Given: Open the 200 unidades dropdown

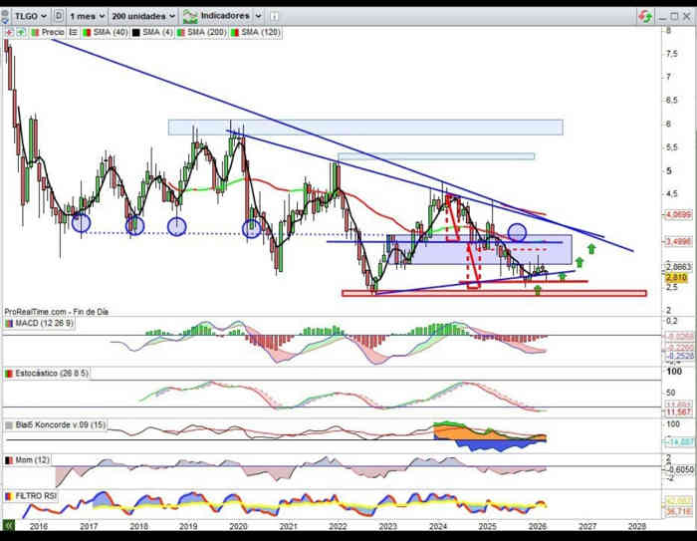Looking at the screenshot, I should 143,17.
